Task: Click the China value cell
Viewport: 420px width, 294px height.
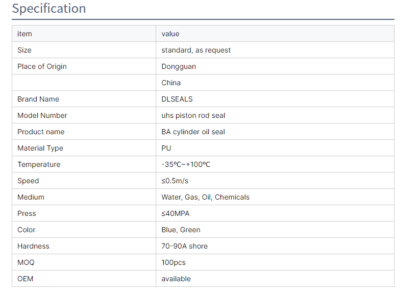Action: 171,83
